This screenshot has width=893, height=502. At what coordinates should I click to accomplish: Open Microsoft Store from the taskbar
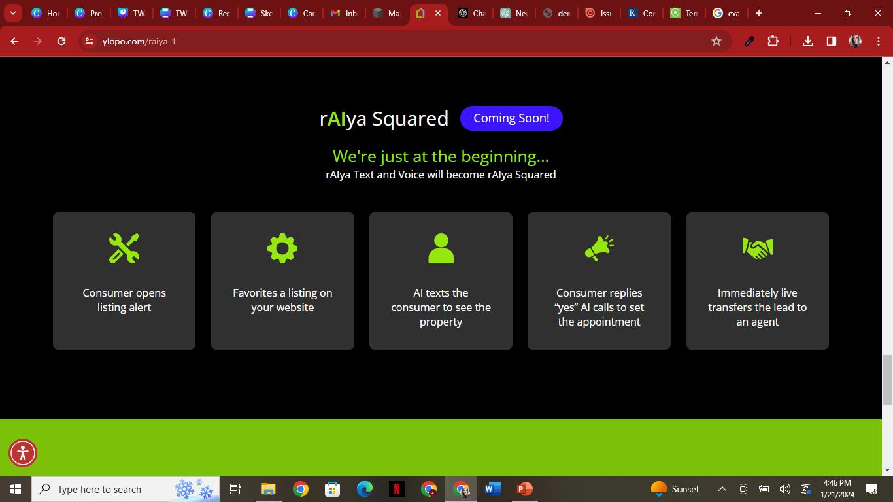click(332, 489)
